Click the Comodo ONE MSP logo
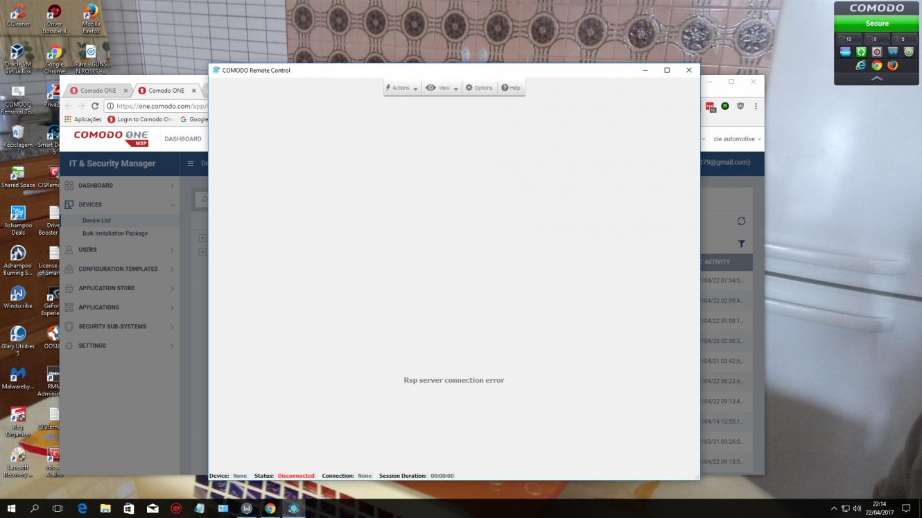922x518 pixels. tap(111, 139)
